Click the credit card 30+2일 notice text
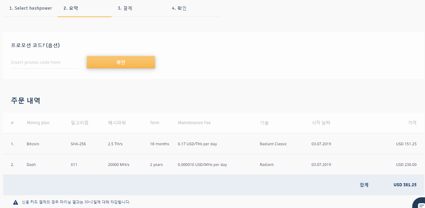This screenshot has width=425, height=208. coord(76,202)
